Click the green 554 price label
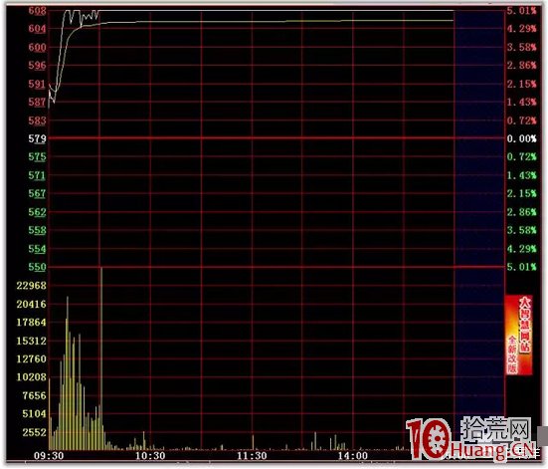 [37, 249]
